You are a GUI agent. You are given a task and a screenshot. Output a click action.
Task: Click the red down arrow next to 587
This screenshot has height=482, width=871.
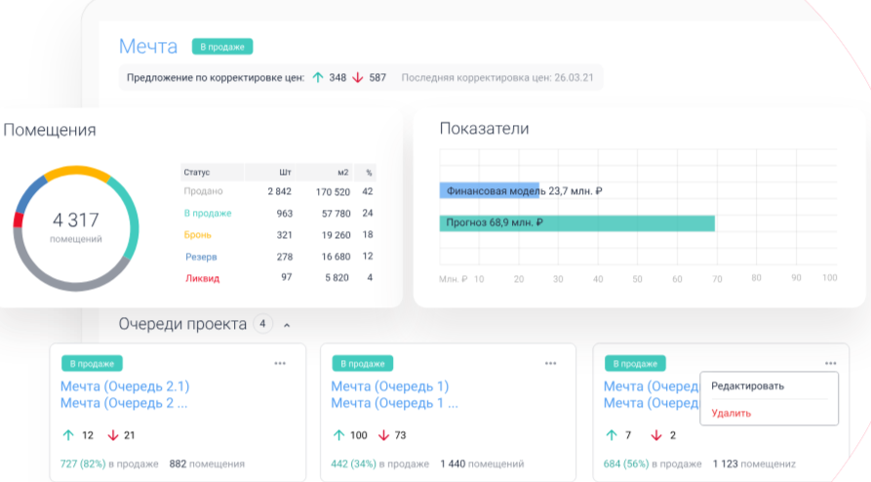pyautogui.click(x=358, y=78)
